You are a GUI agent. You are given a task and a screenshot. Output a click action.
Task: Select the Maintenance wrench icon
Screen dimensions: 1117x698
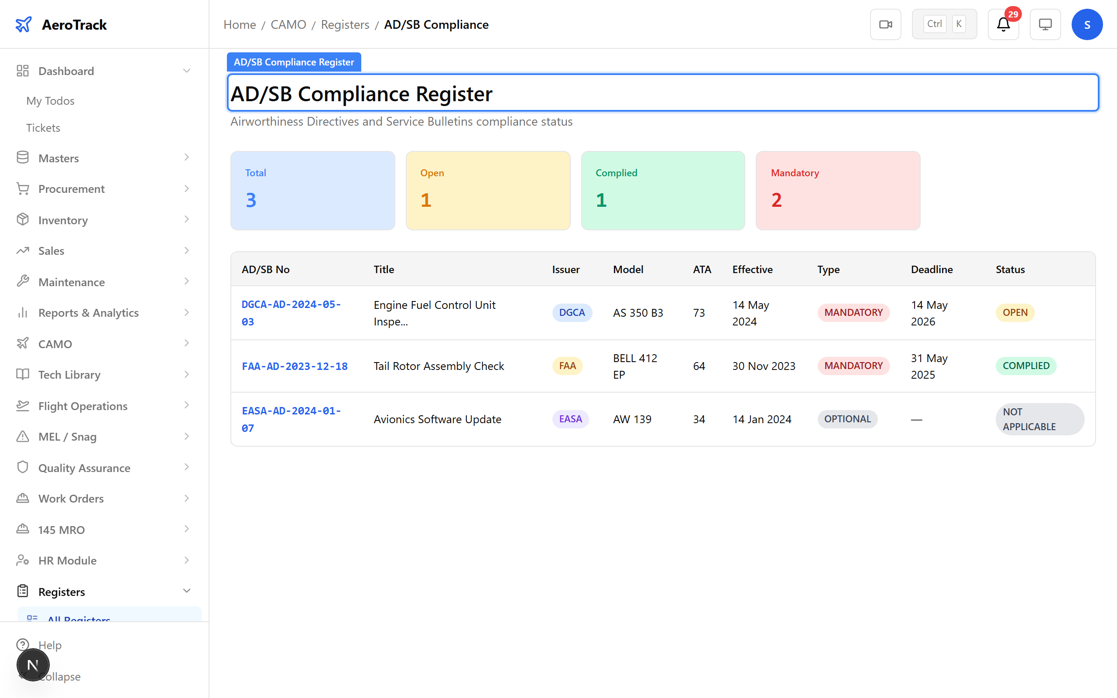tap(23, 281)
